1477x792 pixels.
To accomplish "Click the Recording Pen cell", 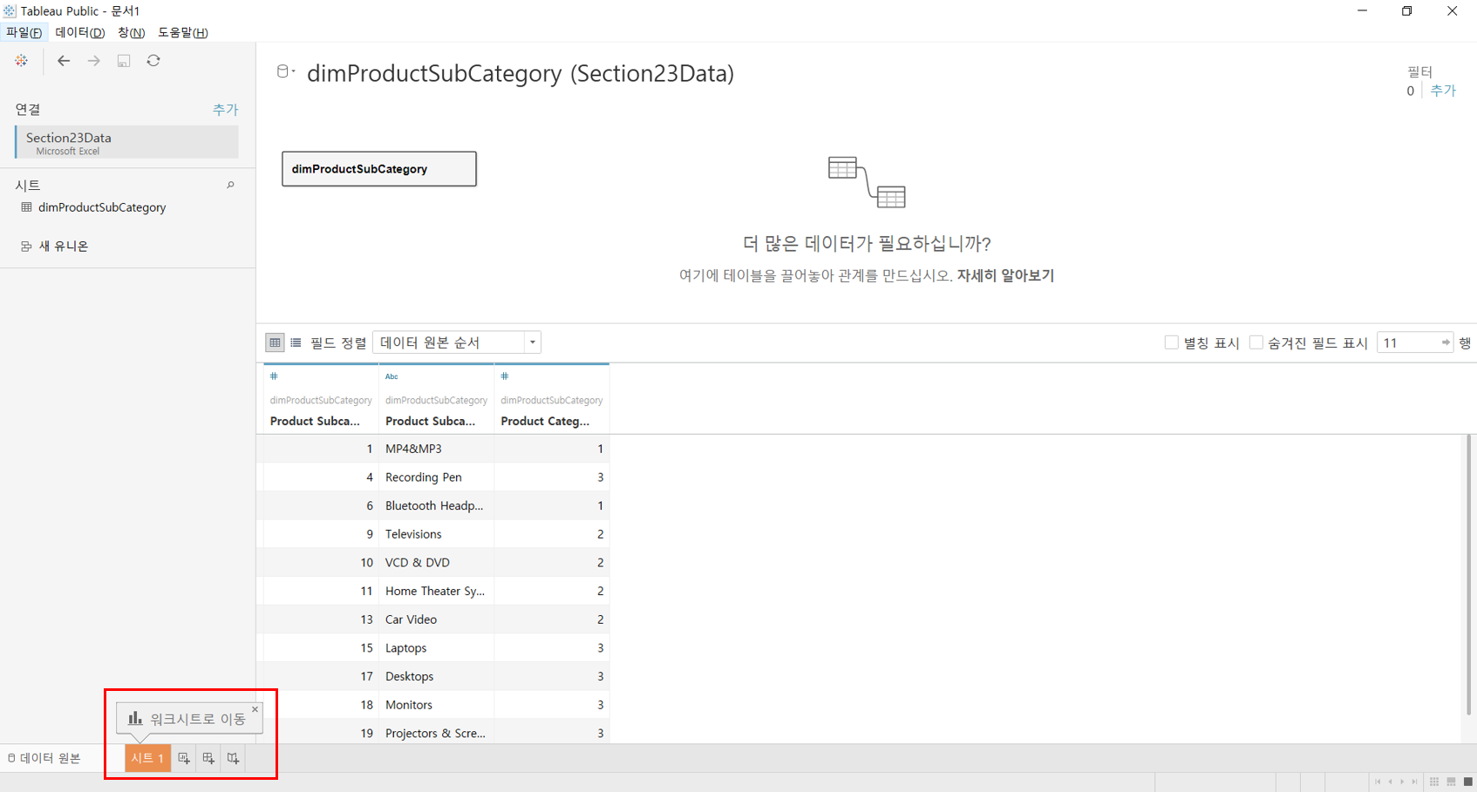I will 436,477.
